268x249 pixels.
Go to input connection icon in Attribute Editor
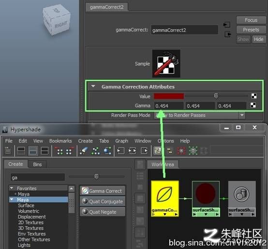click(x=227, y=25)
